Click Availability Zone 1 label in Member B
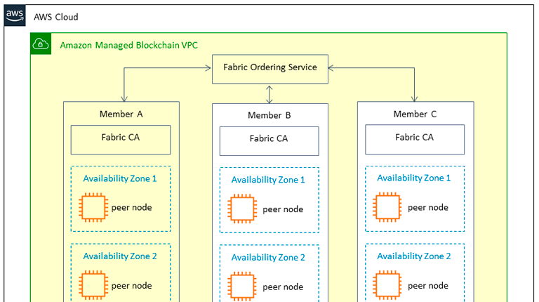The image size is (539, 302). pos(268,180)
